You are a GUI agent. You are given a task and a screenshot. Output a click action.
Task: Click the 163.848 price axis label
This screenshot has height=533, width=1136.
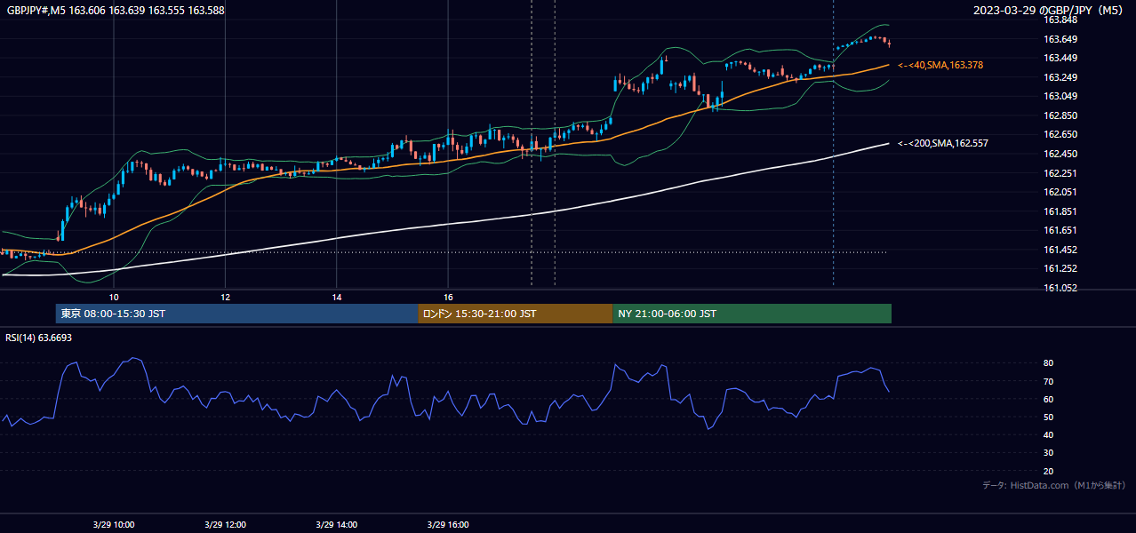coord(1060,20)
